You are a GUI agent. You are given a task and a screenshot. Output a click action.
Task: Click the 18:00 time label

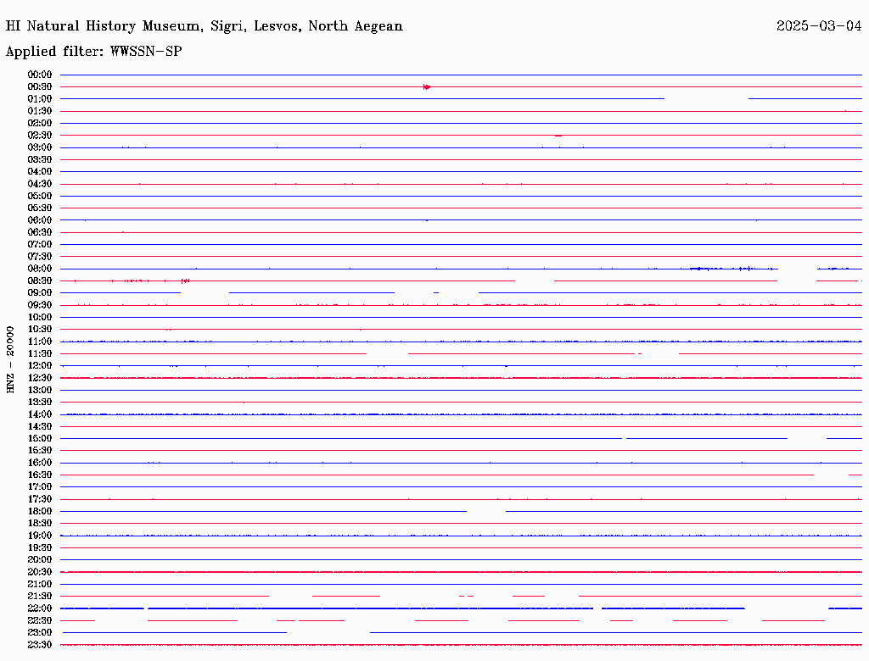tap(39, 512)
